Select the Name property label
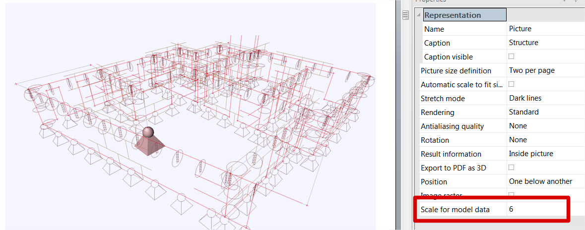 [x=434, y=29]
